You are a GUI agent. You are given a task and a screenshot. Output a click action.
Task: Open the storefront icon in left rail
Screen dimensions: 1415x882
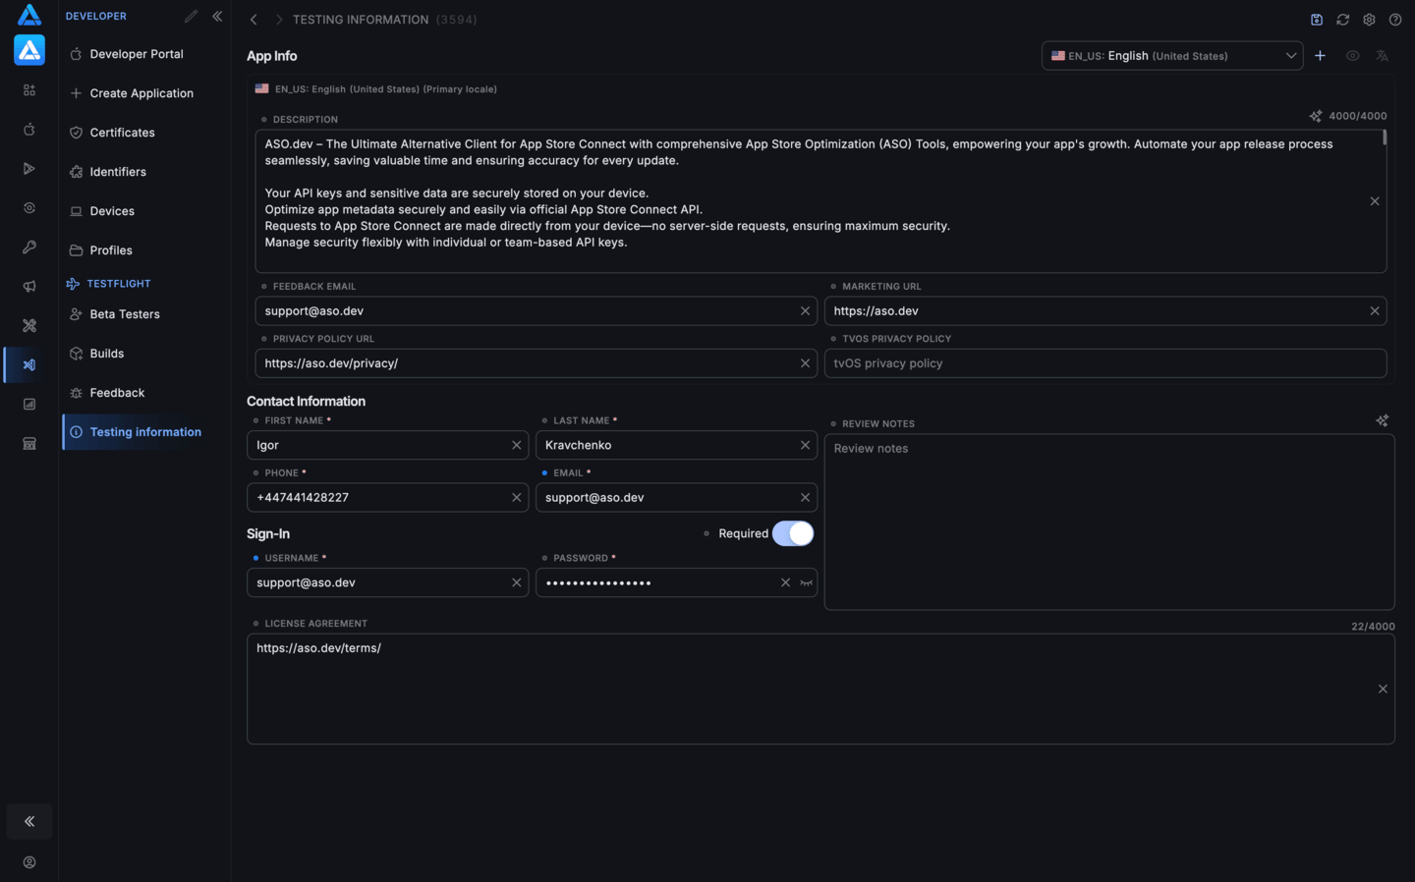(x=29, y=444)
